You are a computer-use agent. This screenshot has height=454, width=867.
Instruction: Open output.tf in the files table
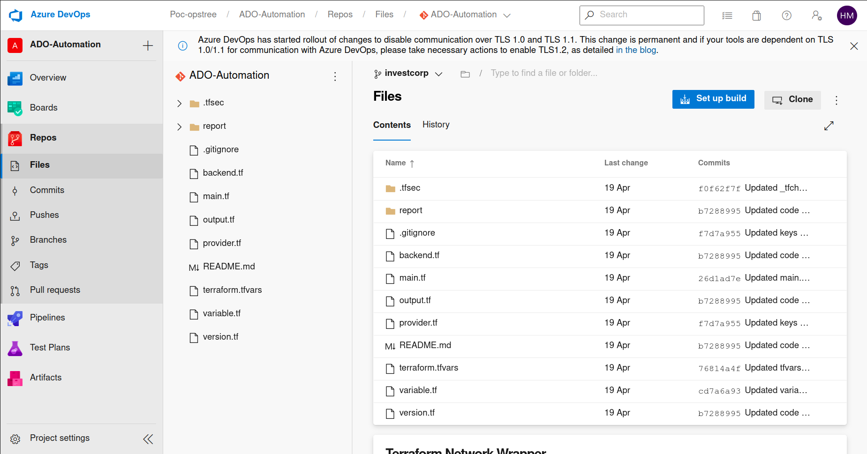pos(415,300)
